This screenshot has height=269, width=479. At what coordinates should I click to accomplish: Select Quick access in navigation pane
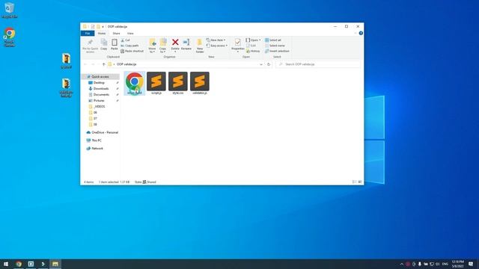click(x=100, y=76)
